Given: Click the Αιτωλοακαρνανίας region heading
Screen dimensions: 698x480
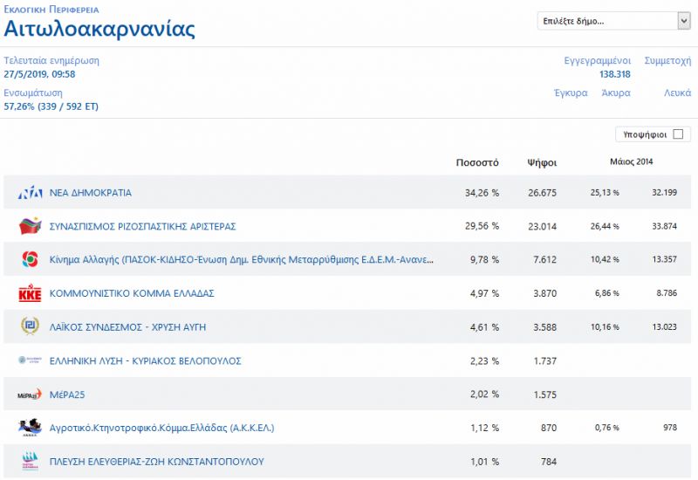Looking at the screenshot, I should coord(99,29).
